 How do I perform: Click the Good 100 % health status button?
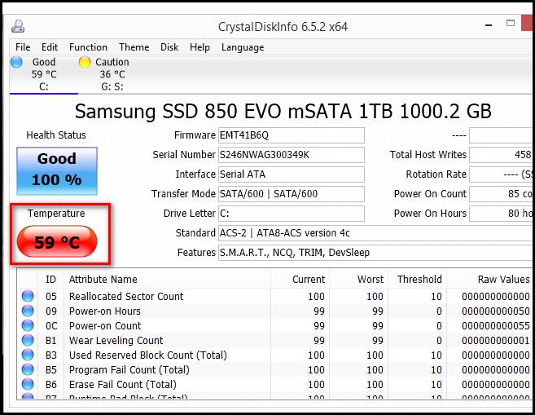tap(57, 170)
